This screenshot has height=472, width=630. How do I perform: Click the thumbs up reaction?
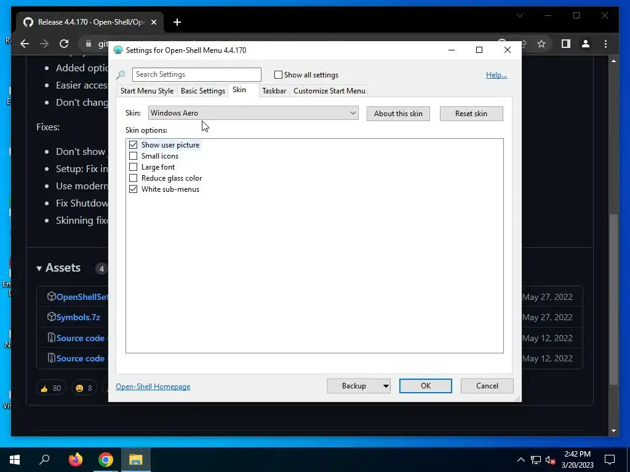[x=50, y=388]
